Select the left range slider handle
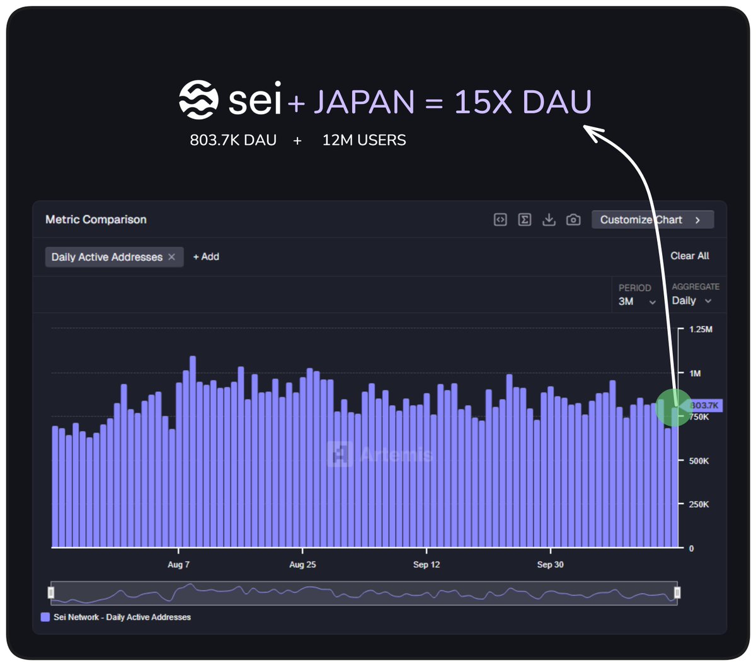 click(51, 593)
